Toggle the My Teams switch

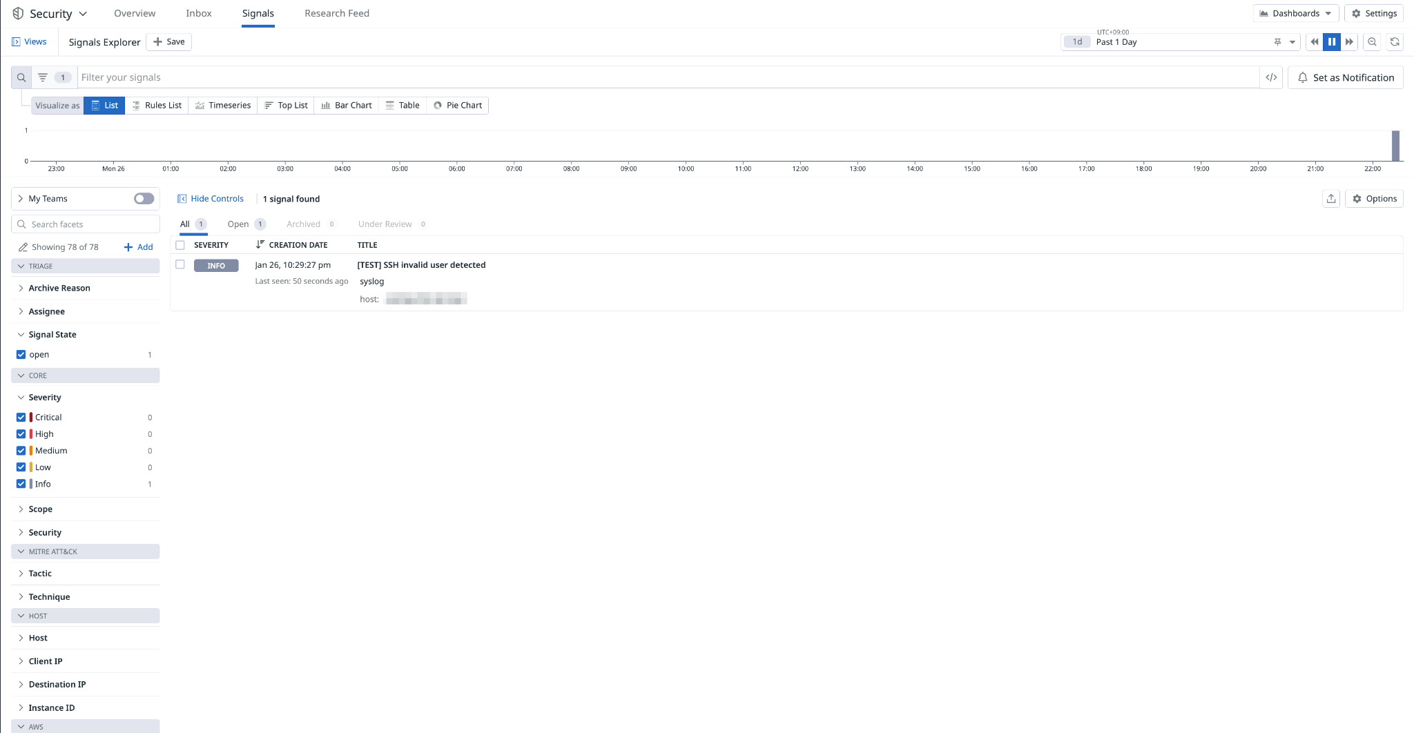(x=144, y=199)
